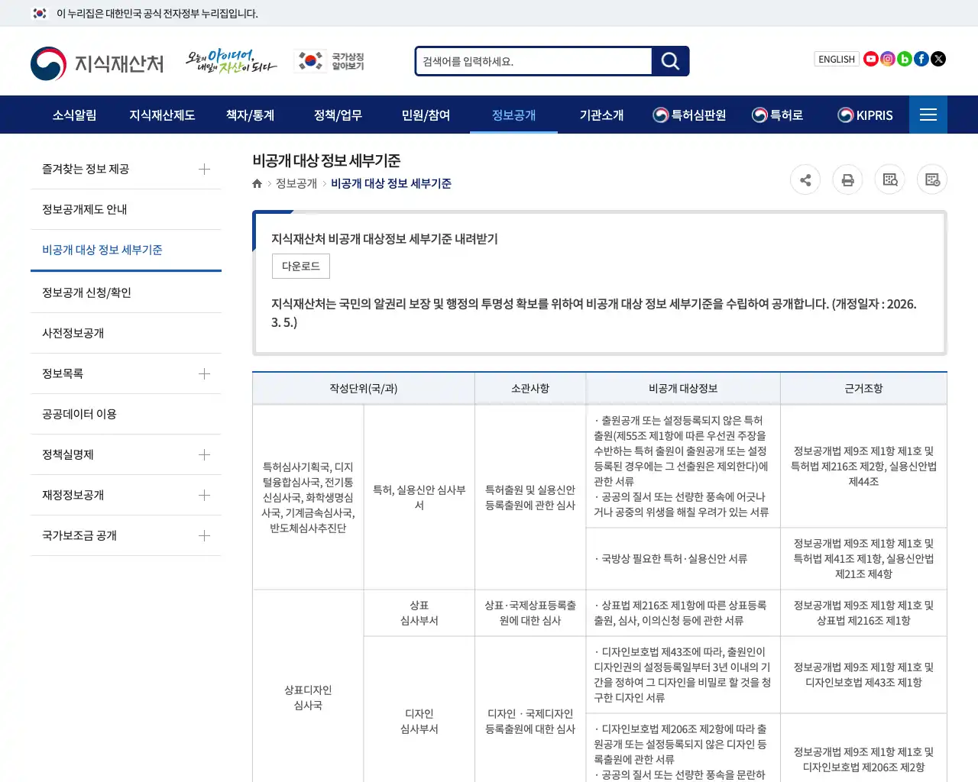Open the X social media icon

[x=938, y=59]
